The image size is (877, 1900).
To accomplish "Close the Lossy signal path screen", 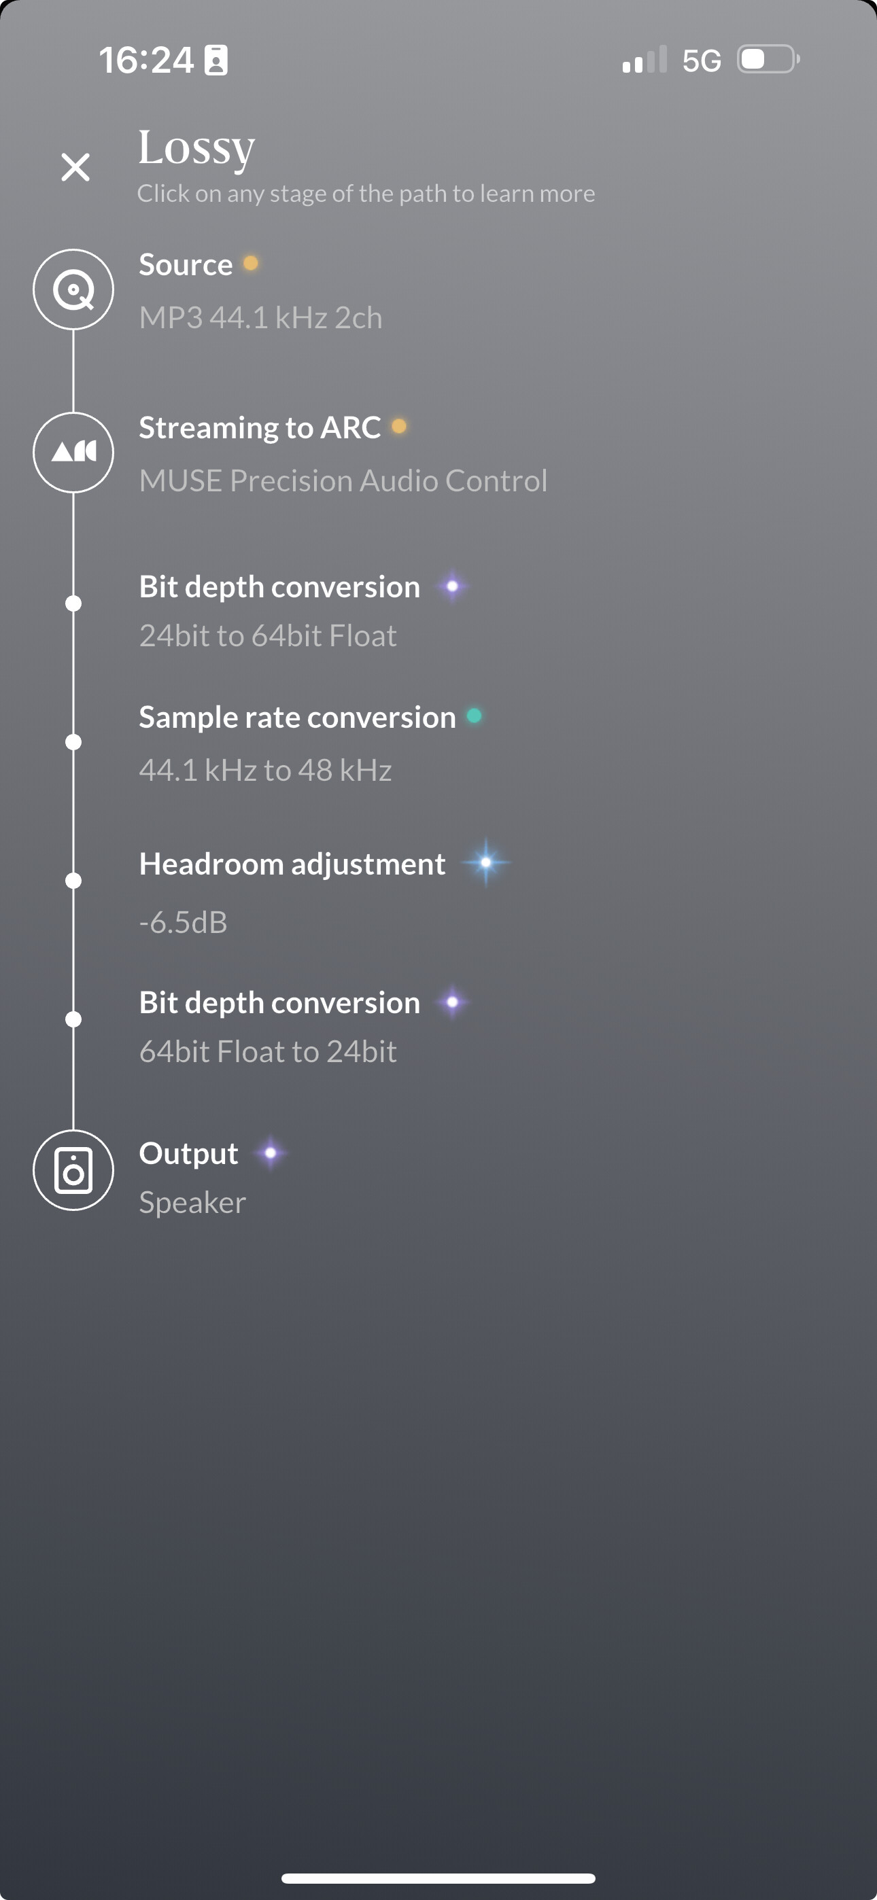I will [75, 167].
